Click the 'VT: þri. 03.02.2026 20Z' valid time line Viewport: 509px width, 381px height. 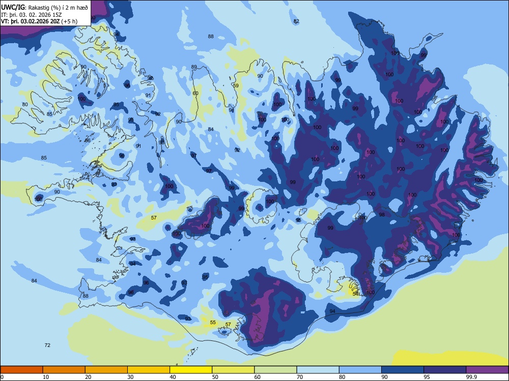tap(30, 21)
